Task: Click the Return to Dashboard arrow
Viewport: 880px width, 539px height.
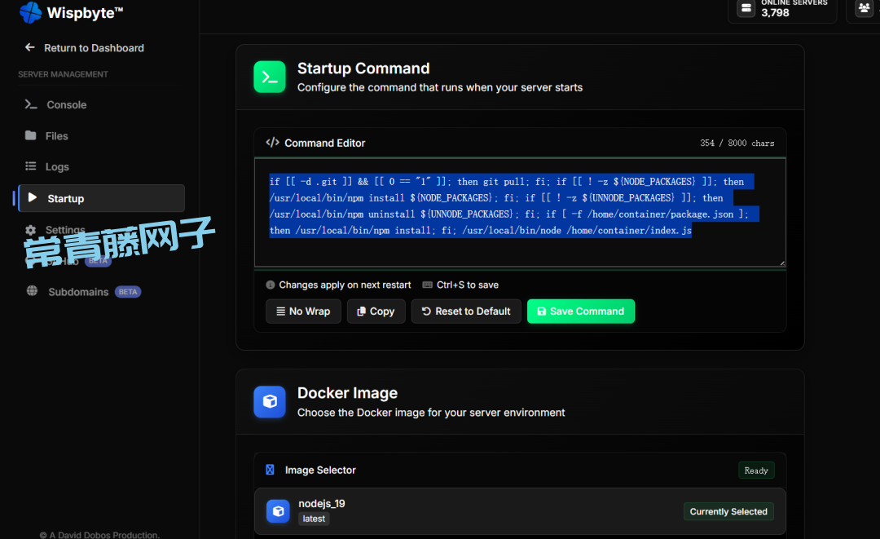Action: click(x=30, y=48)
